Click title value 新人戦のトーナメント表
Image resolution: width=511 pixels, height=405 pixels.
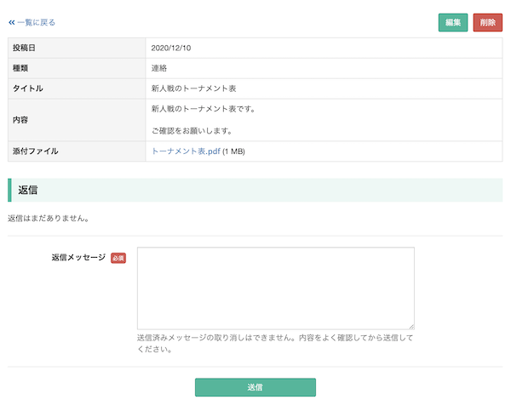click(193, 88)
